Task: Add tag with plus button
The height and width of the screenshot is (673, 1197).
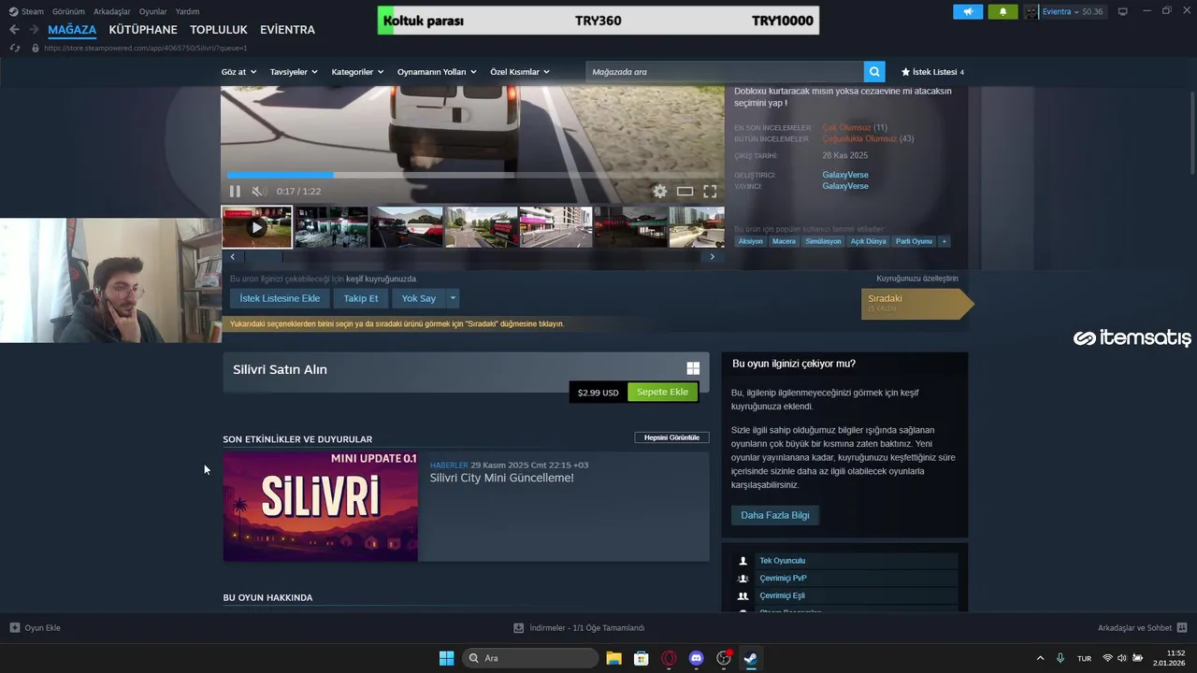Action: coord(945,241)
